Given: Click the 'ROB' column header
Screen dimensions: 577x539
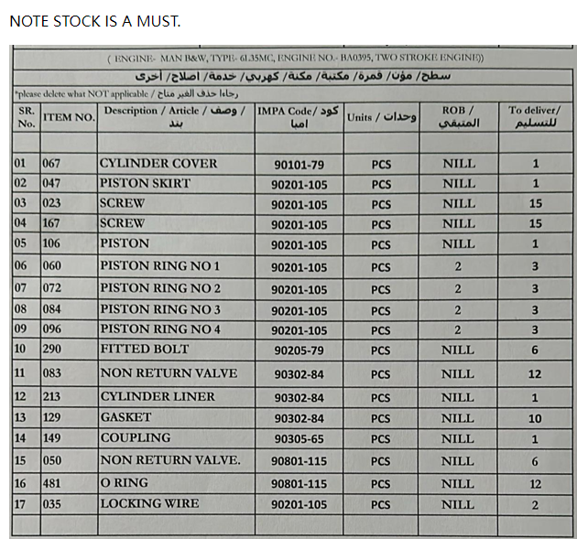Looking at the screenshot, I should point(459,116).
